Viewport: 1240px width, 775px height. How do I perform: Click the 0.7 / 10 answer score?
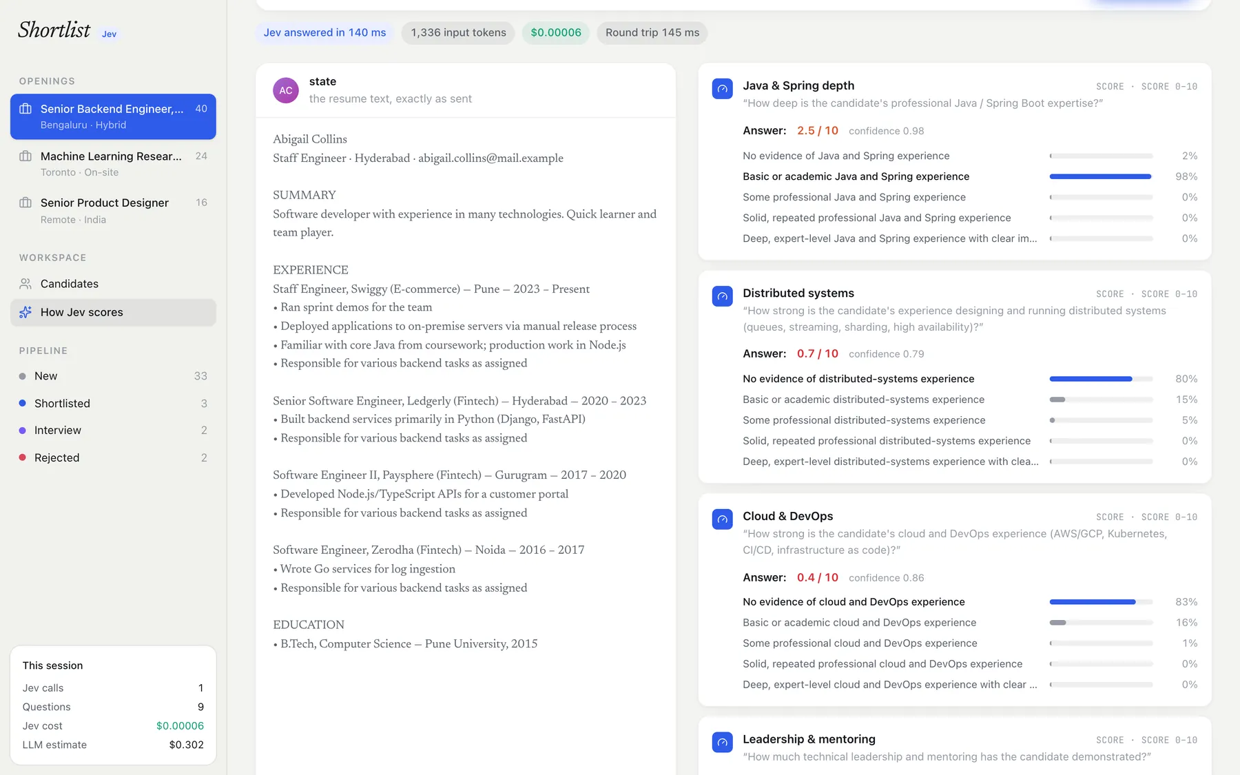[818, 353]
